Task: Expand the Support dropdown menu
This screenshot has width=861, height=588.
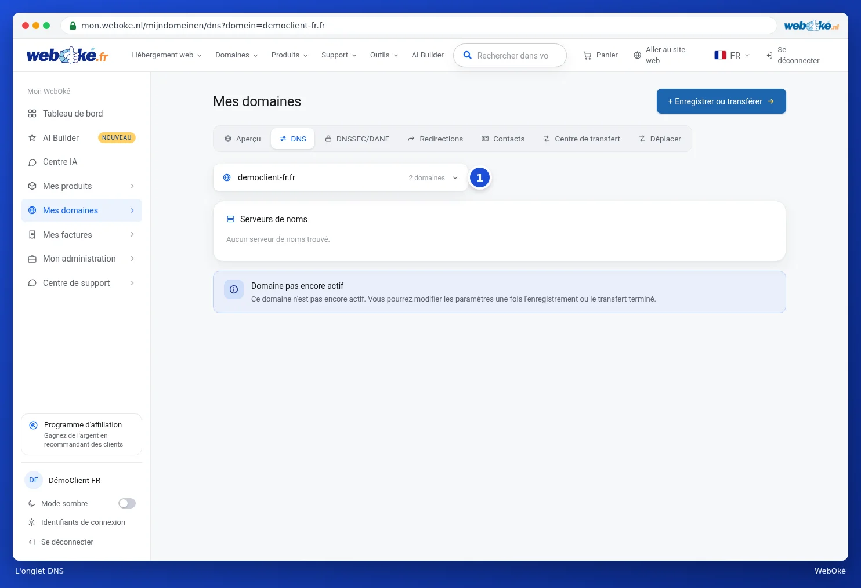Action: coord(339,55)
